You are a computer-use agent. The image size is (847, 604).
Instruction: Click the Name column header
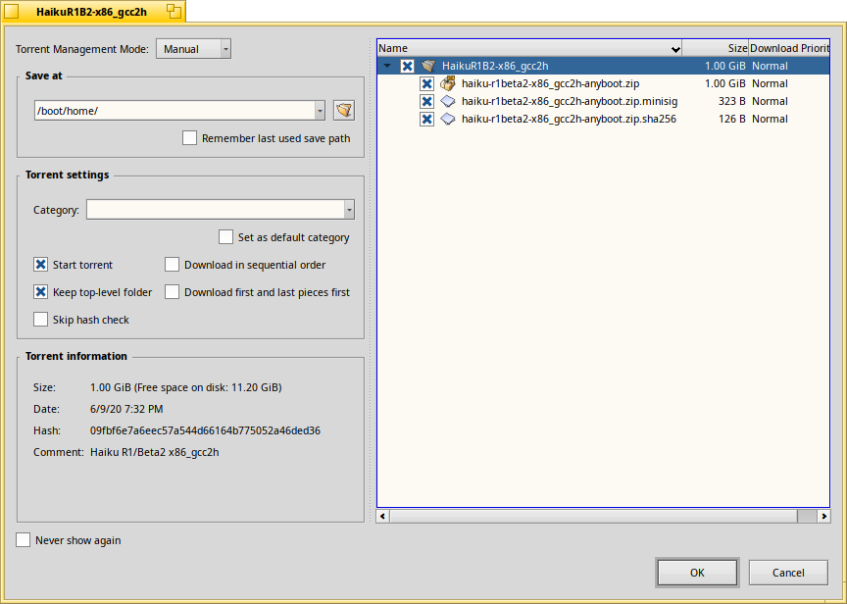click(x=529, y=48)
